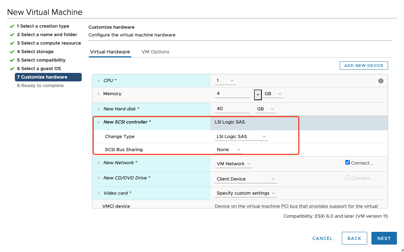Go to step 4 Select storage
The width and height of the screenshot is (404, 252).
[x=35, y=52]
